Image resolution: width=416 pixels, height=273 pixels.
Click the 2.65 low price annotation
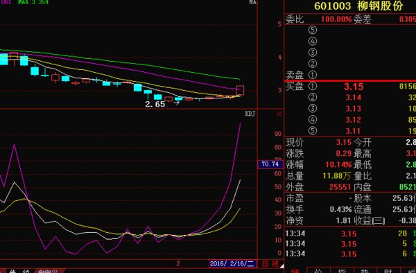(x=155, y=104)
